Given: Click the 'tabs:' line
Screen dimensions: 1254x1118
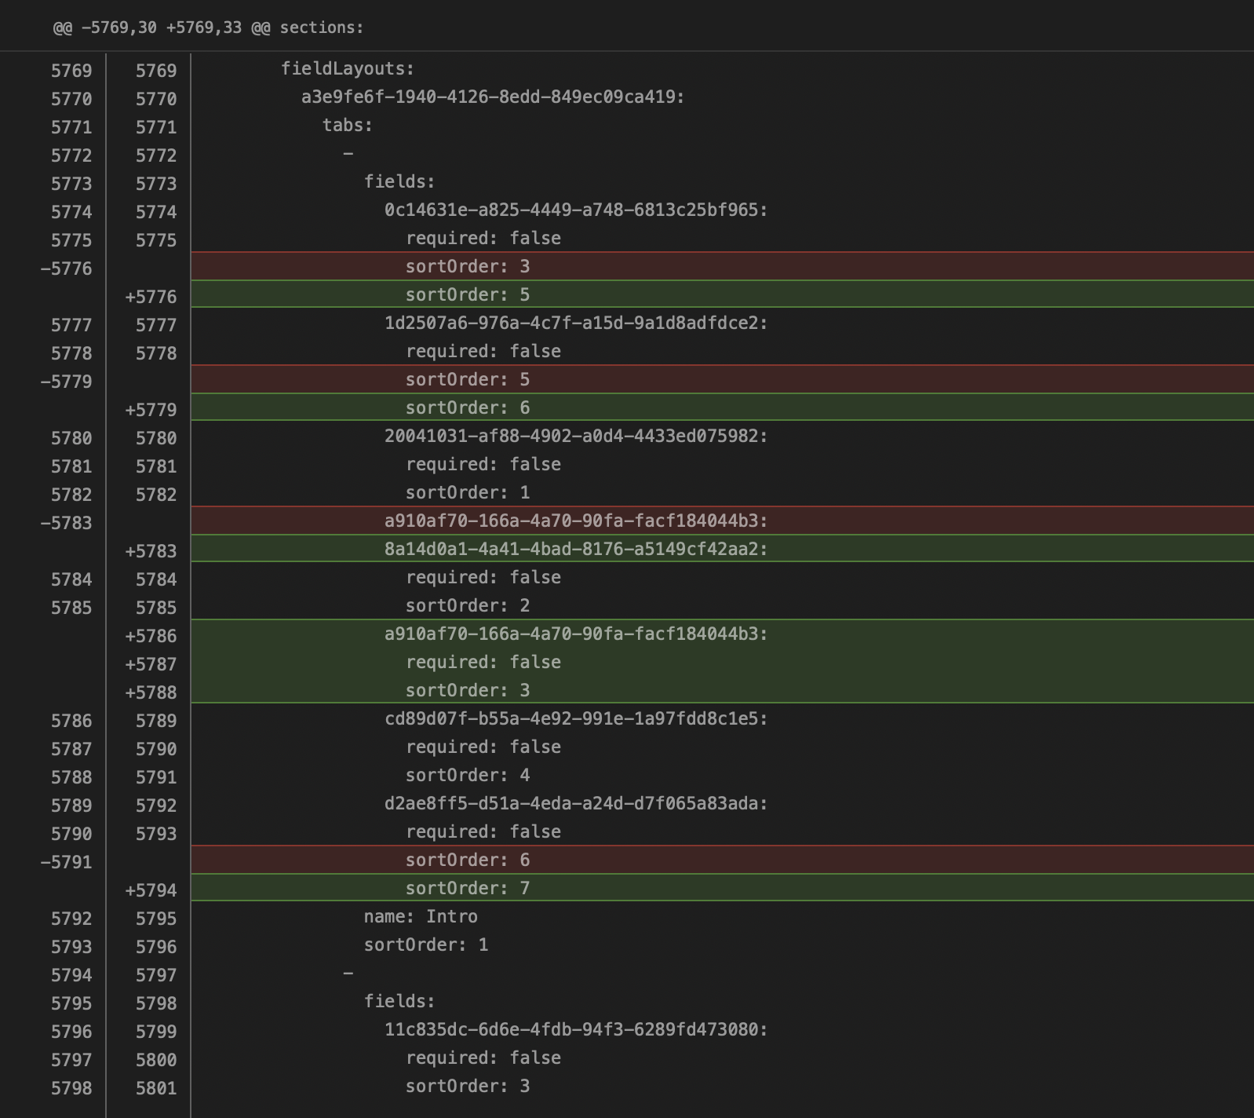Looking at the screenshot, I should 348,126.
